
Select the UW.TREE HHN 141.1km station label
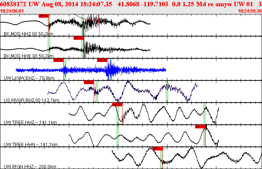tap(30, 144)
